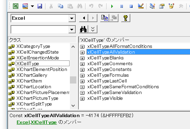The image size is (190, 129).
Task: Open Properties Window icon
Action: [x=162, y=6]
